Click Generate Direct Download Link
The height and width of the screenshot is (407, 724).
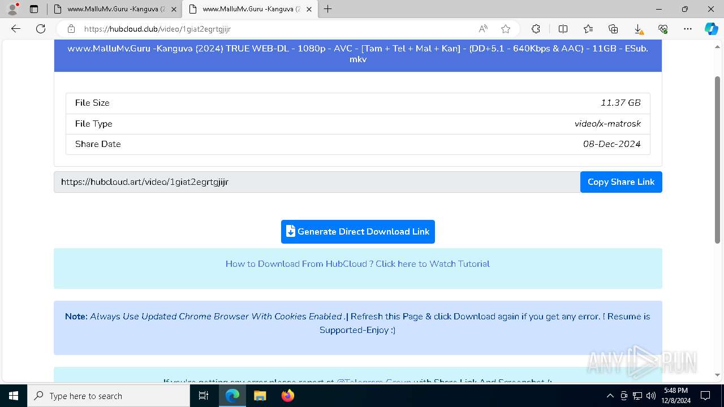pos(358,232)
